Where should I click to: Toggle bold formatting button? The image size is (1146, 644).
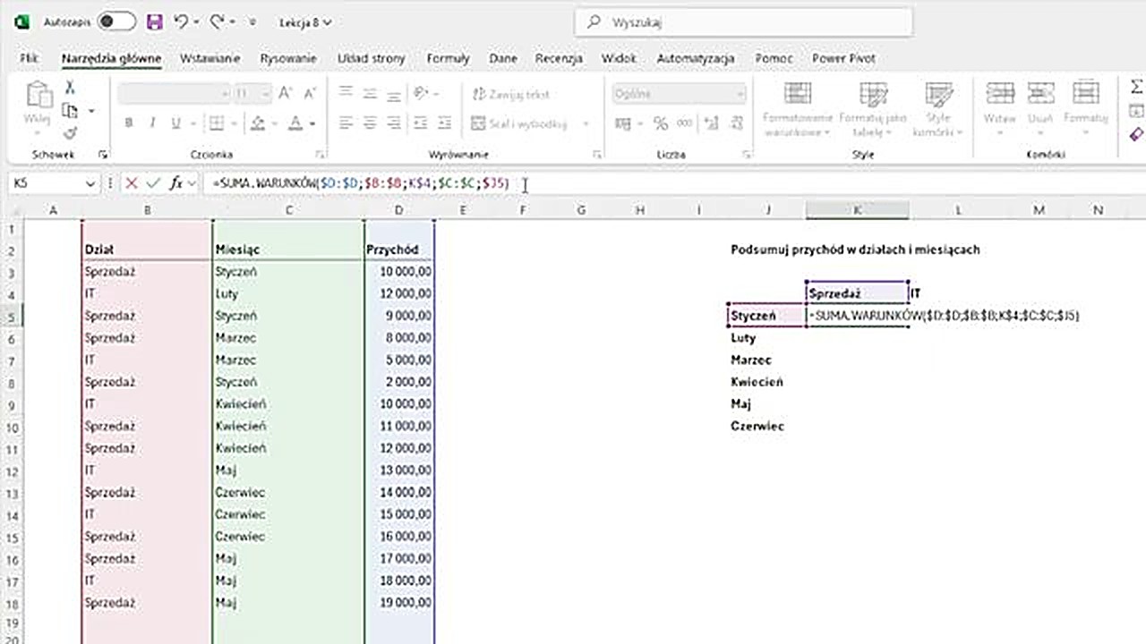click(129, 123)
